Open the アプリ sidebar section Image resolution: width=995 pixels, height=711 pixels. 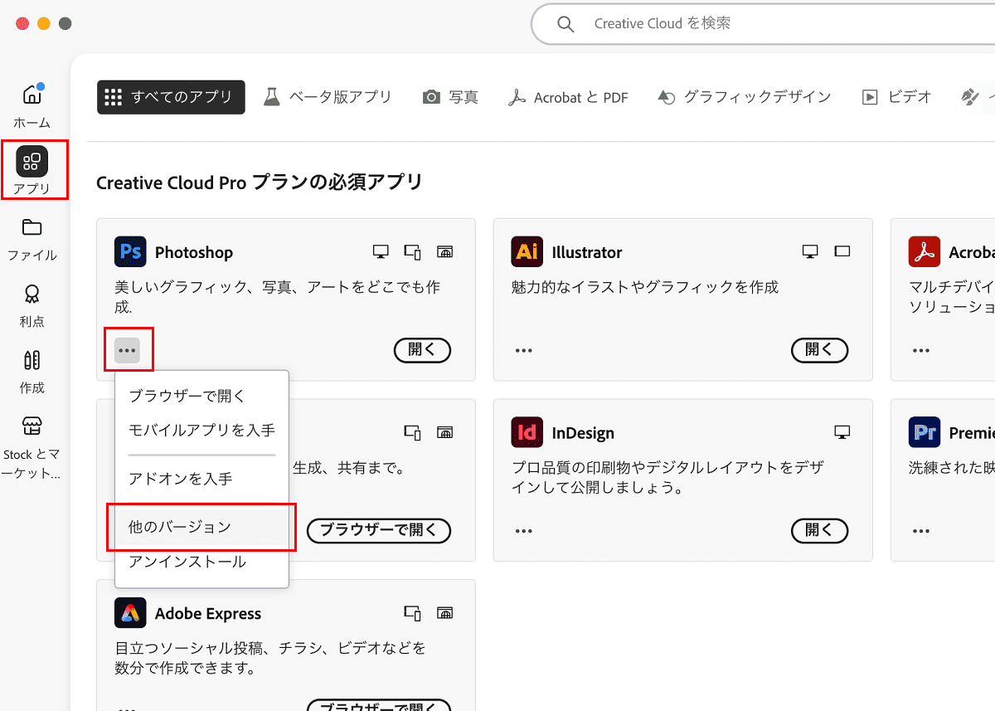pos(32,171)
